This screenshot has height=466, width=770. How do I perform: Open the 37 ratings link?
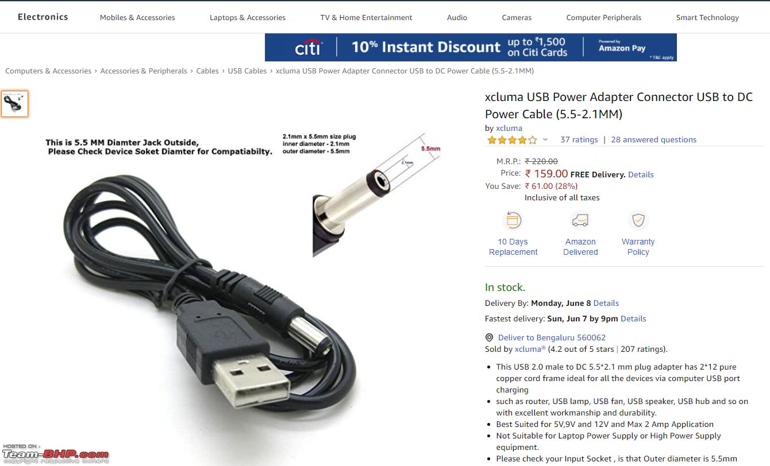pos(579,139)
